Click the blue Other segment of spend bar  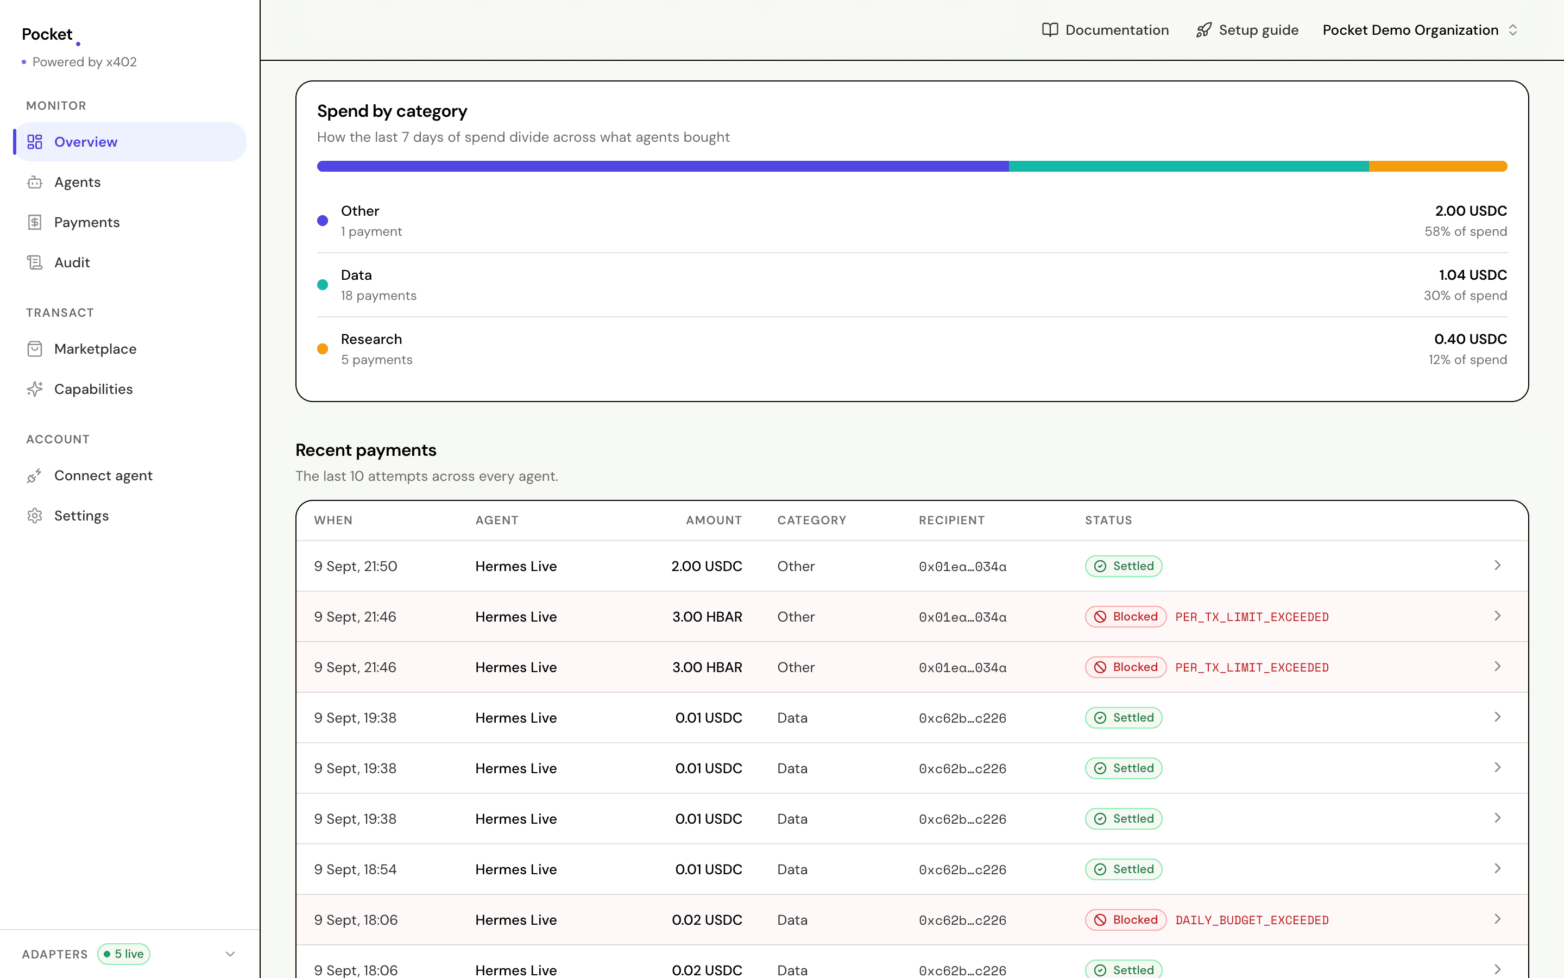(663, 166)
